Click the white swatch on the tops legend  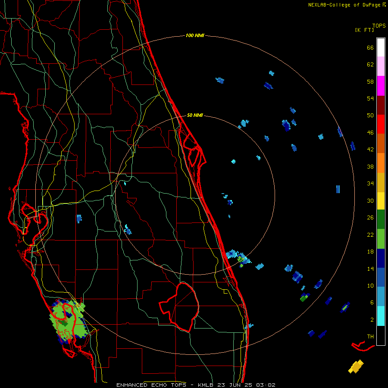click(381, 47)
